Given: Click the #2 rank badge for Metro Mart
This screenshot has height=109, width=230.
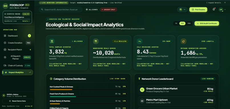Looking at the screenshot, I should (142, 101).
